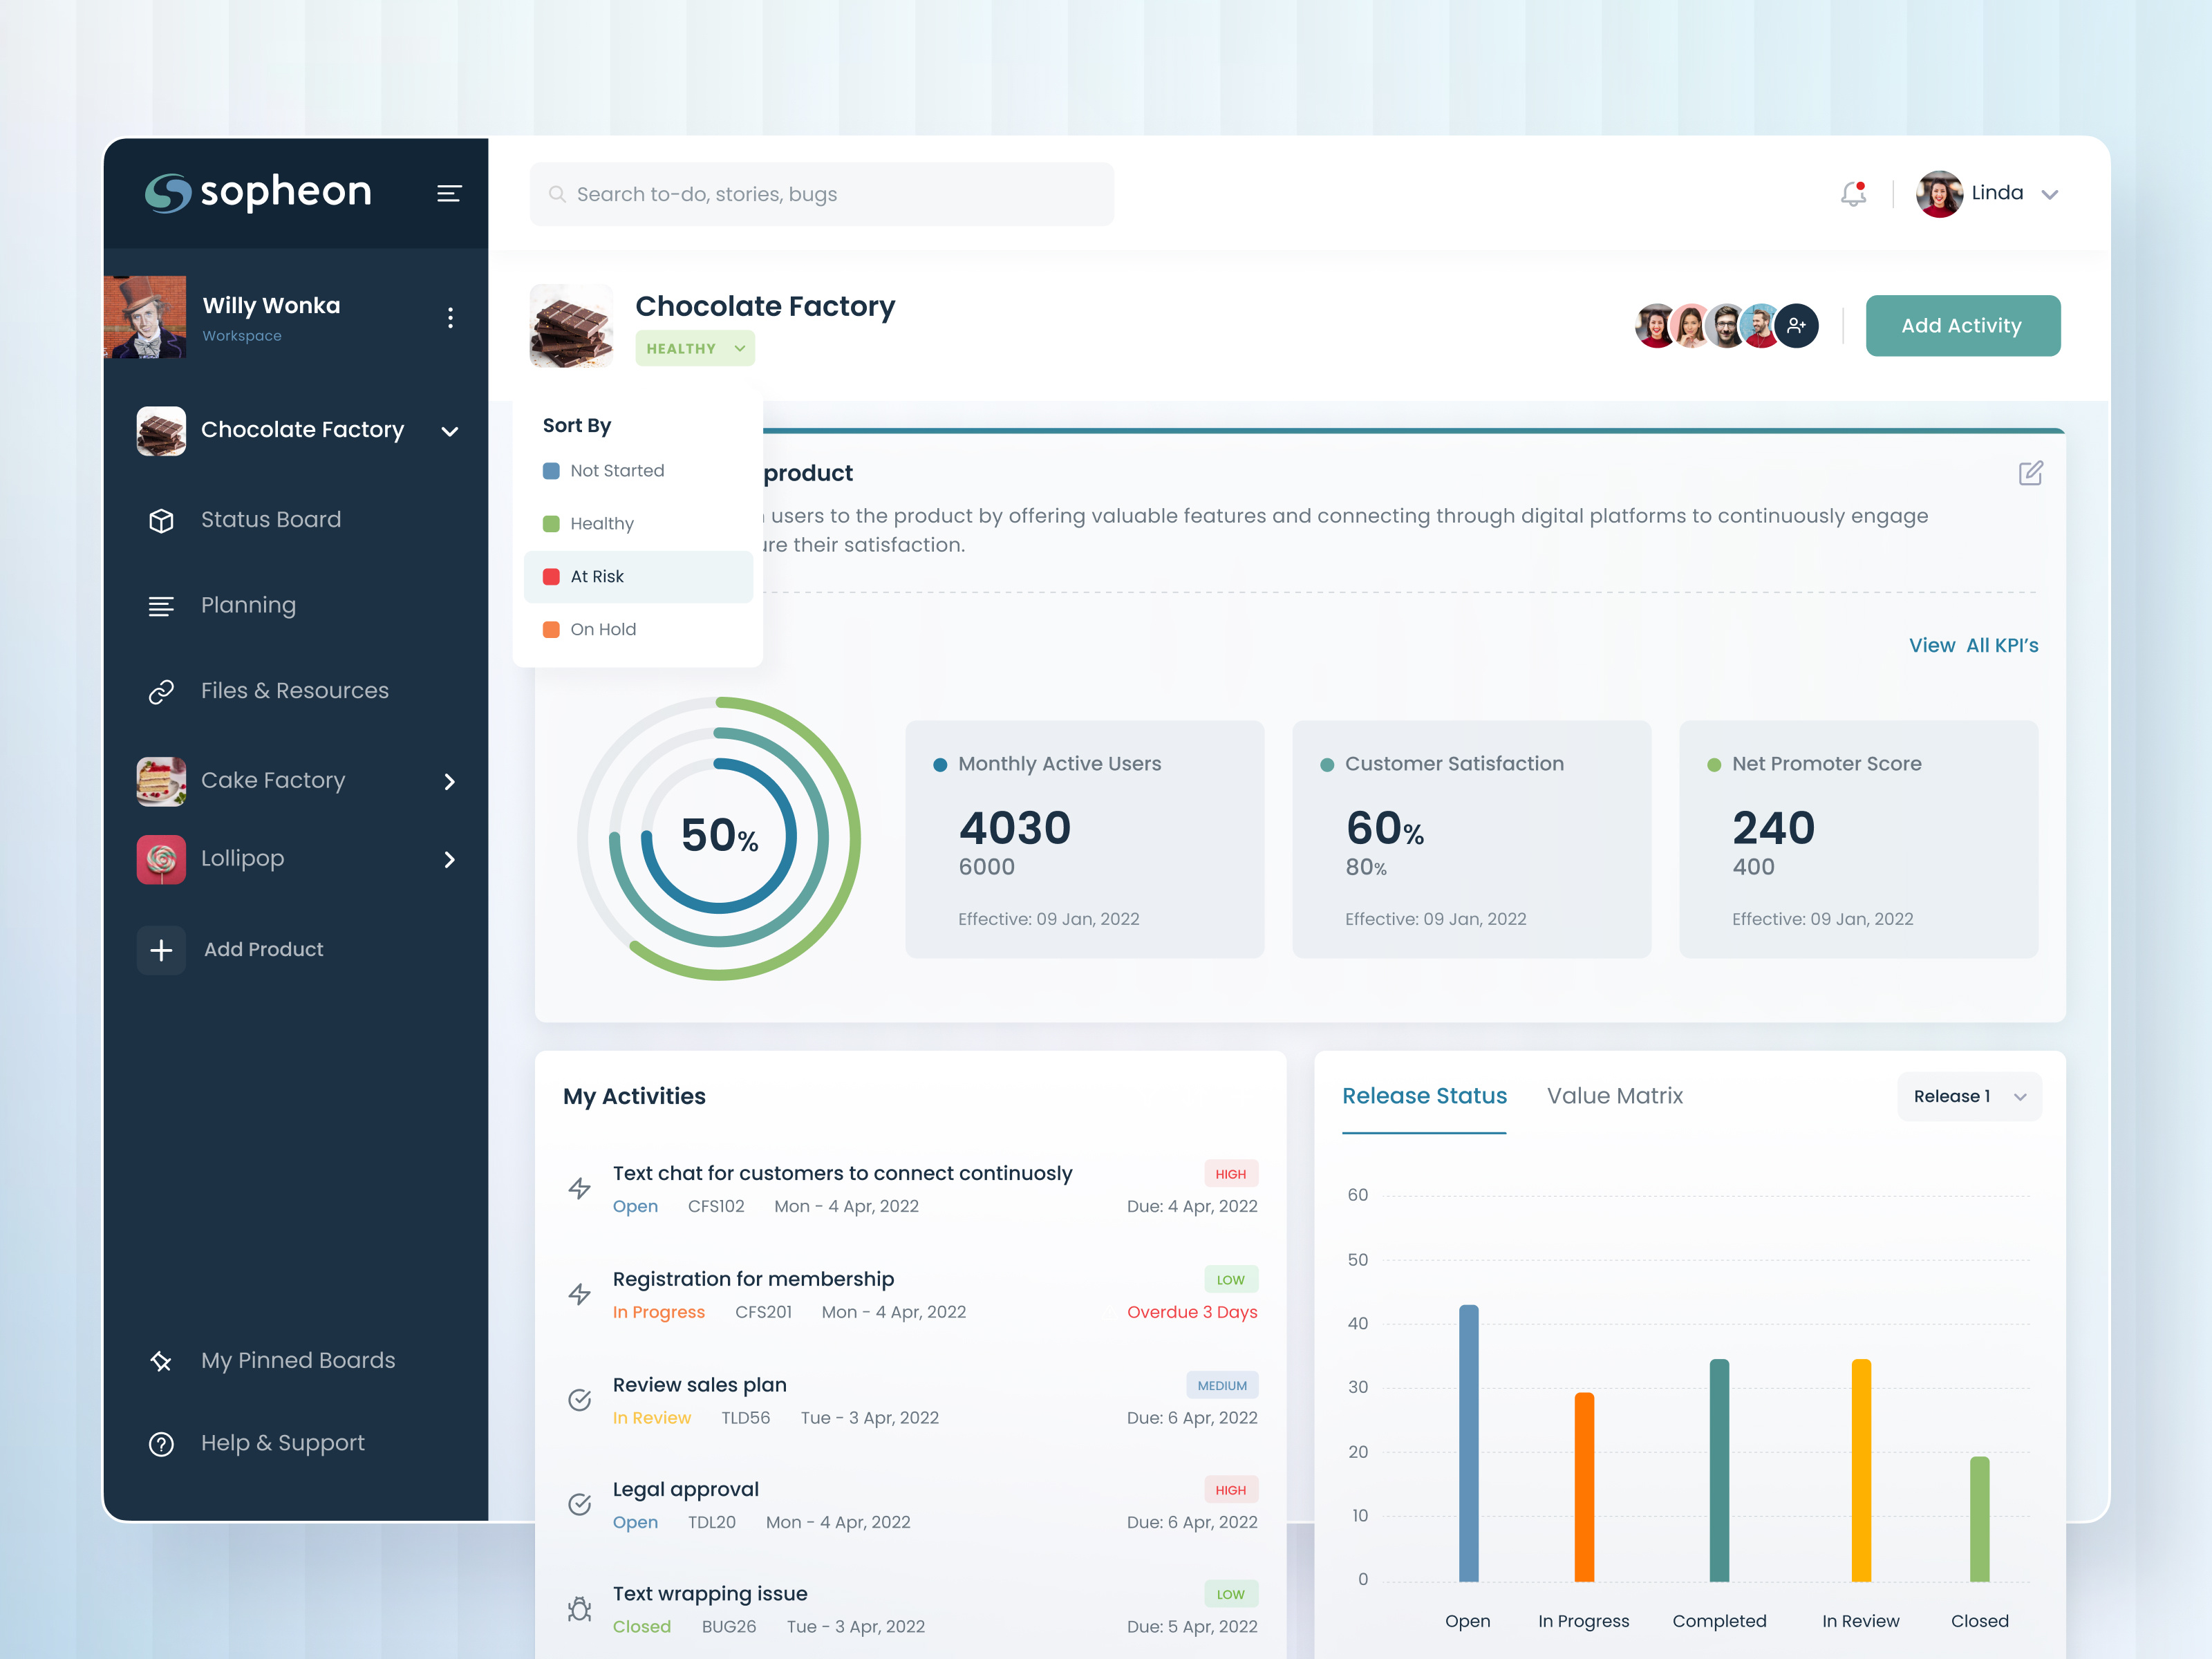Expand the Release 1 dropdown

point(1969,1097)
